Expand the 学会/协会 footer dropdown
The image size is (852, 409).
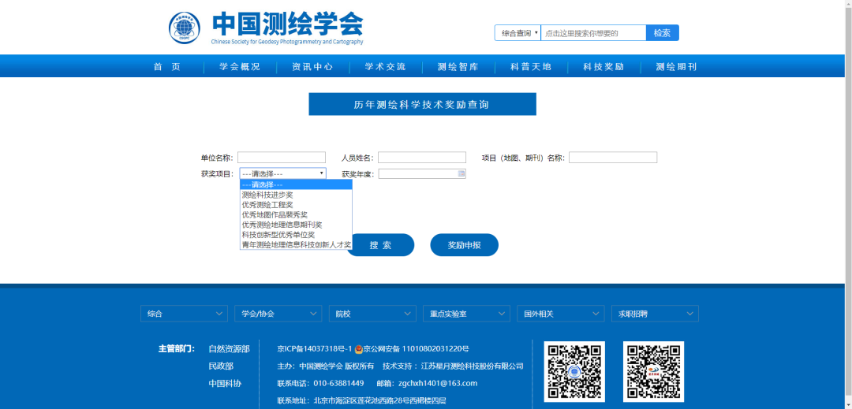(278, 314)
